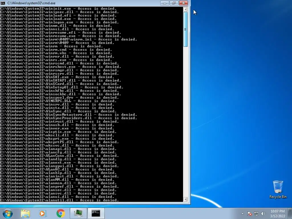Click the winspool.drv output line
Screen dimensions: 292x219
tap(59, 98)
